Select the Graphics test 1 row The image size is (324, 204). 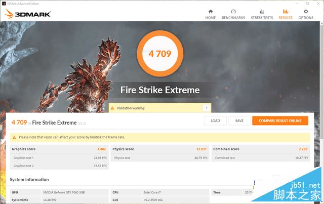tap(59, 158)
